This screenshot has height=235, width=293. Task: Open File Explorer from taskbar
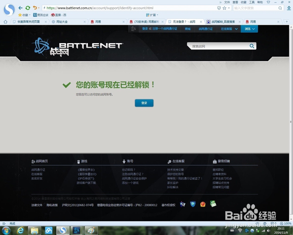(x=35, y=231)
